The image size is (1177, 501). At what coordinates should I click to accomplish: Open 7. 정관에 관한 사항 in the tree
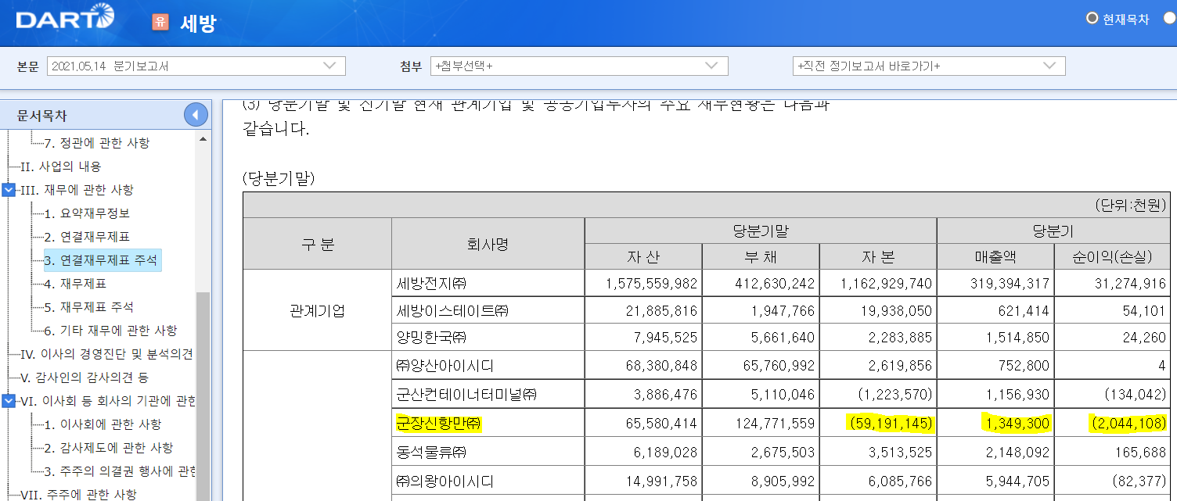(x=96, y=143)
